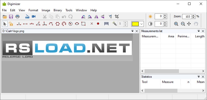207x100 pixels.
Task: Select the Crop tool icon
Action: point(117,17)
